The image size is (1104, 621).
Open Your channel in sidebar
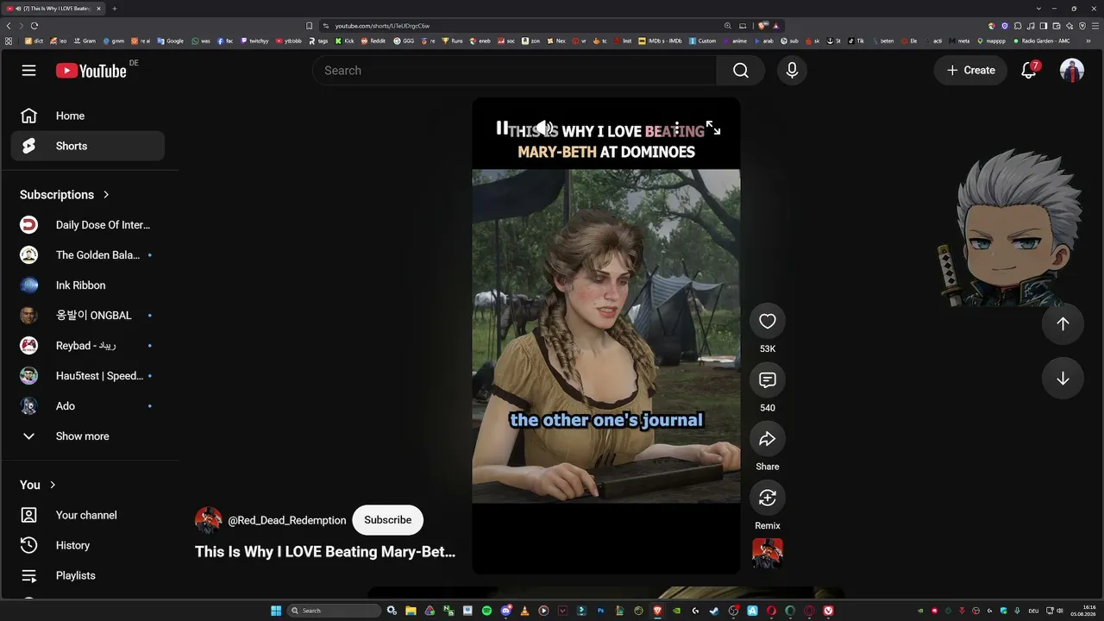(87, 515)
